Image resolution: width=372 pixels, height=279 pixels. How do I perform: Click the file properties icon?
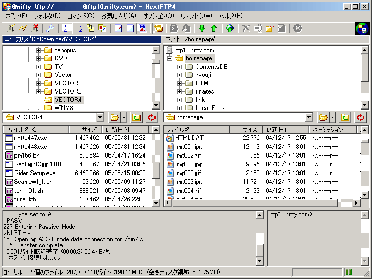coord(282,28)
